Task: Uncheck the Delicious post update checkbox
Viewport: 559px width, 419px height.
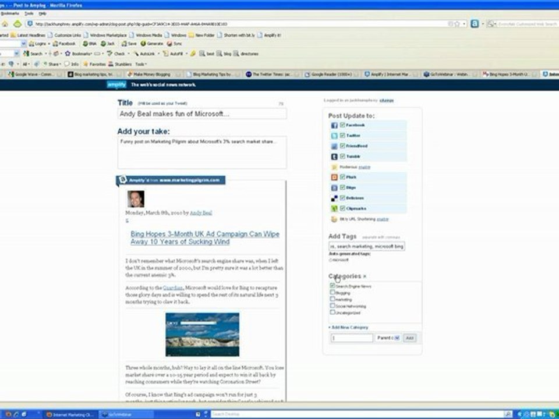Action: click(342, 198)
